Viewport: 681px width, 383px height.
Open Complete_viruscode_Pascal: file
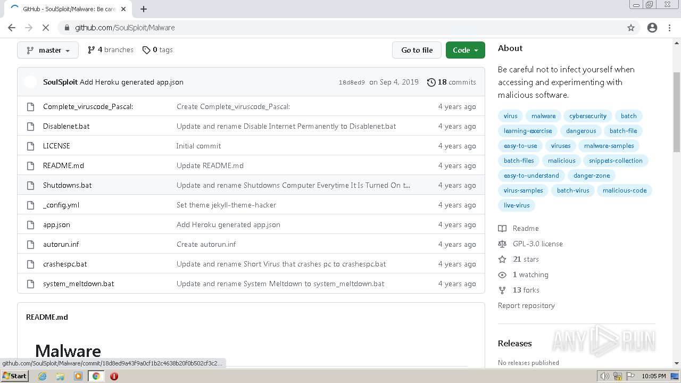point(88,106)
